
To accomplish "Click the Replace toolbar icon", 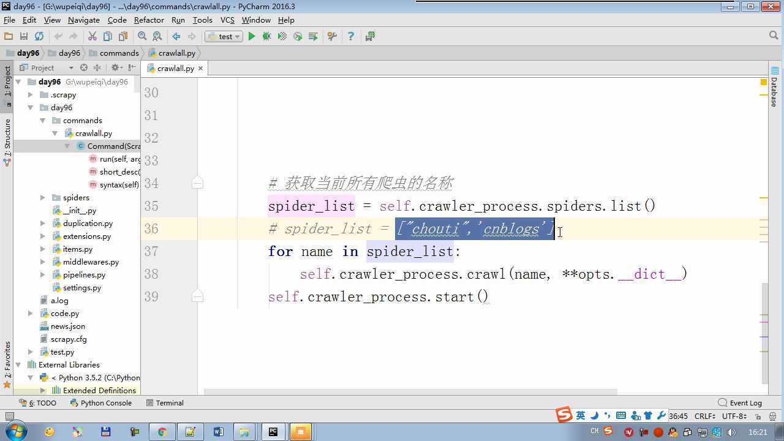I will 157,37.
